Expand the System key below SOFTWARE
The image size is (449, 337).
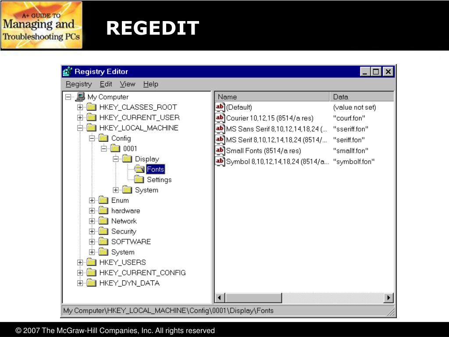pos(92,252)
